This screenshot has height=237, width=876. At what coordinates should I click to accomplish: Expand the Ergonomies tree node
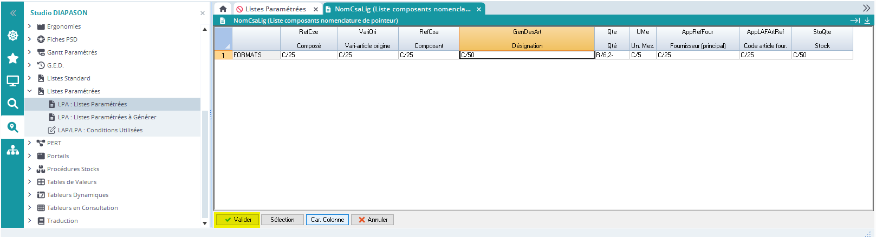point(30,26)
